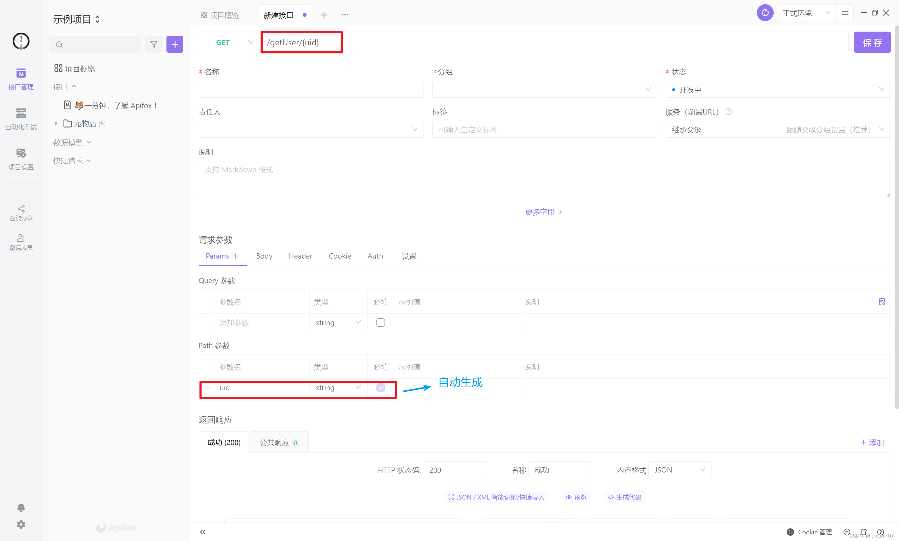This screenshot has width=899, height=541.
Task: Open the 内容格式 JSON dropdown
Action: click(x=679, y=470)
